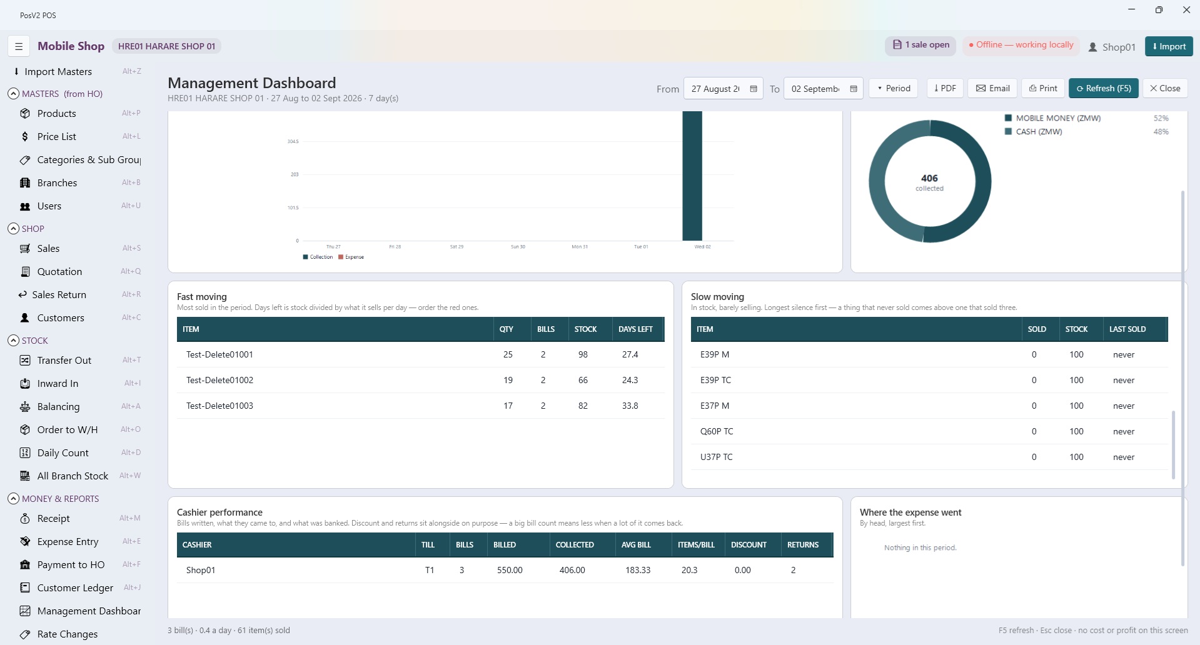Click the Offline — working locally status
This screenshot has width=1200, height=645.
tap(1021, 45)
